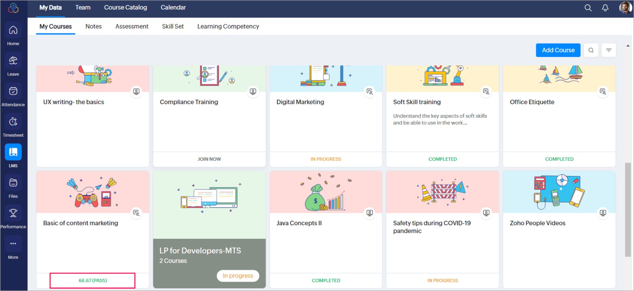This screenshot has height=291, width=634.
Task: Select the LMS sidebar icon
Action: [x=13, y=152]
